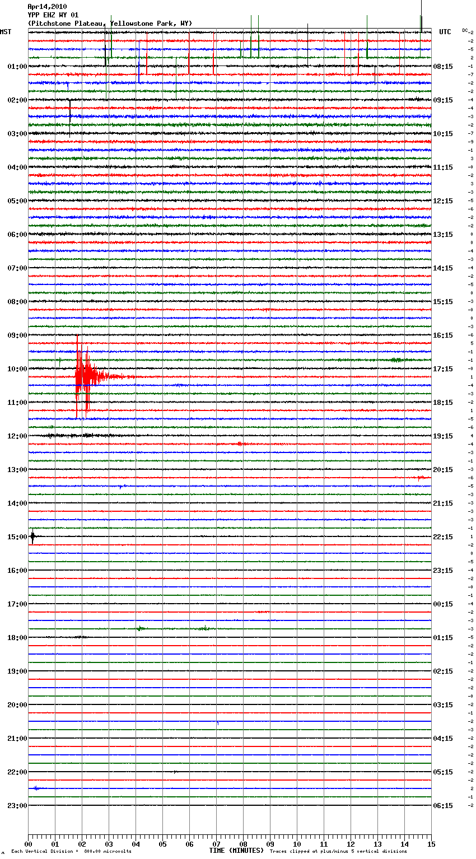
Task: Click minute tick label 12 on bottom axis
Action: [351, 844]
